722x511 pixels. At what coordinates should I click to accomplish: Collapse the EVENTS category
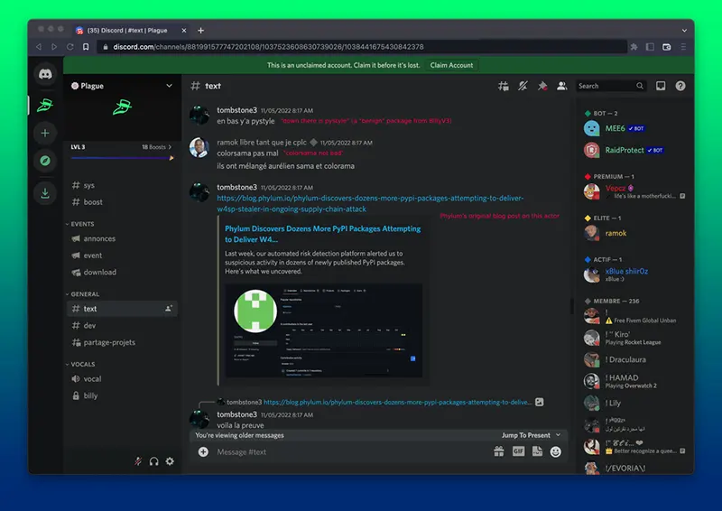80,224
